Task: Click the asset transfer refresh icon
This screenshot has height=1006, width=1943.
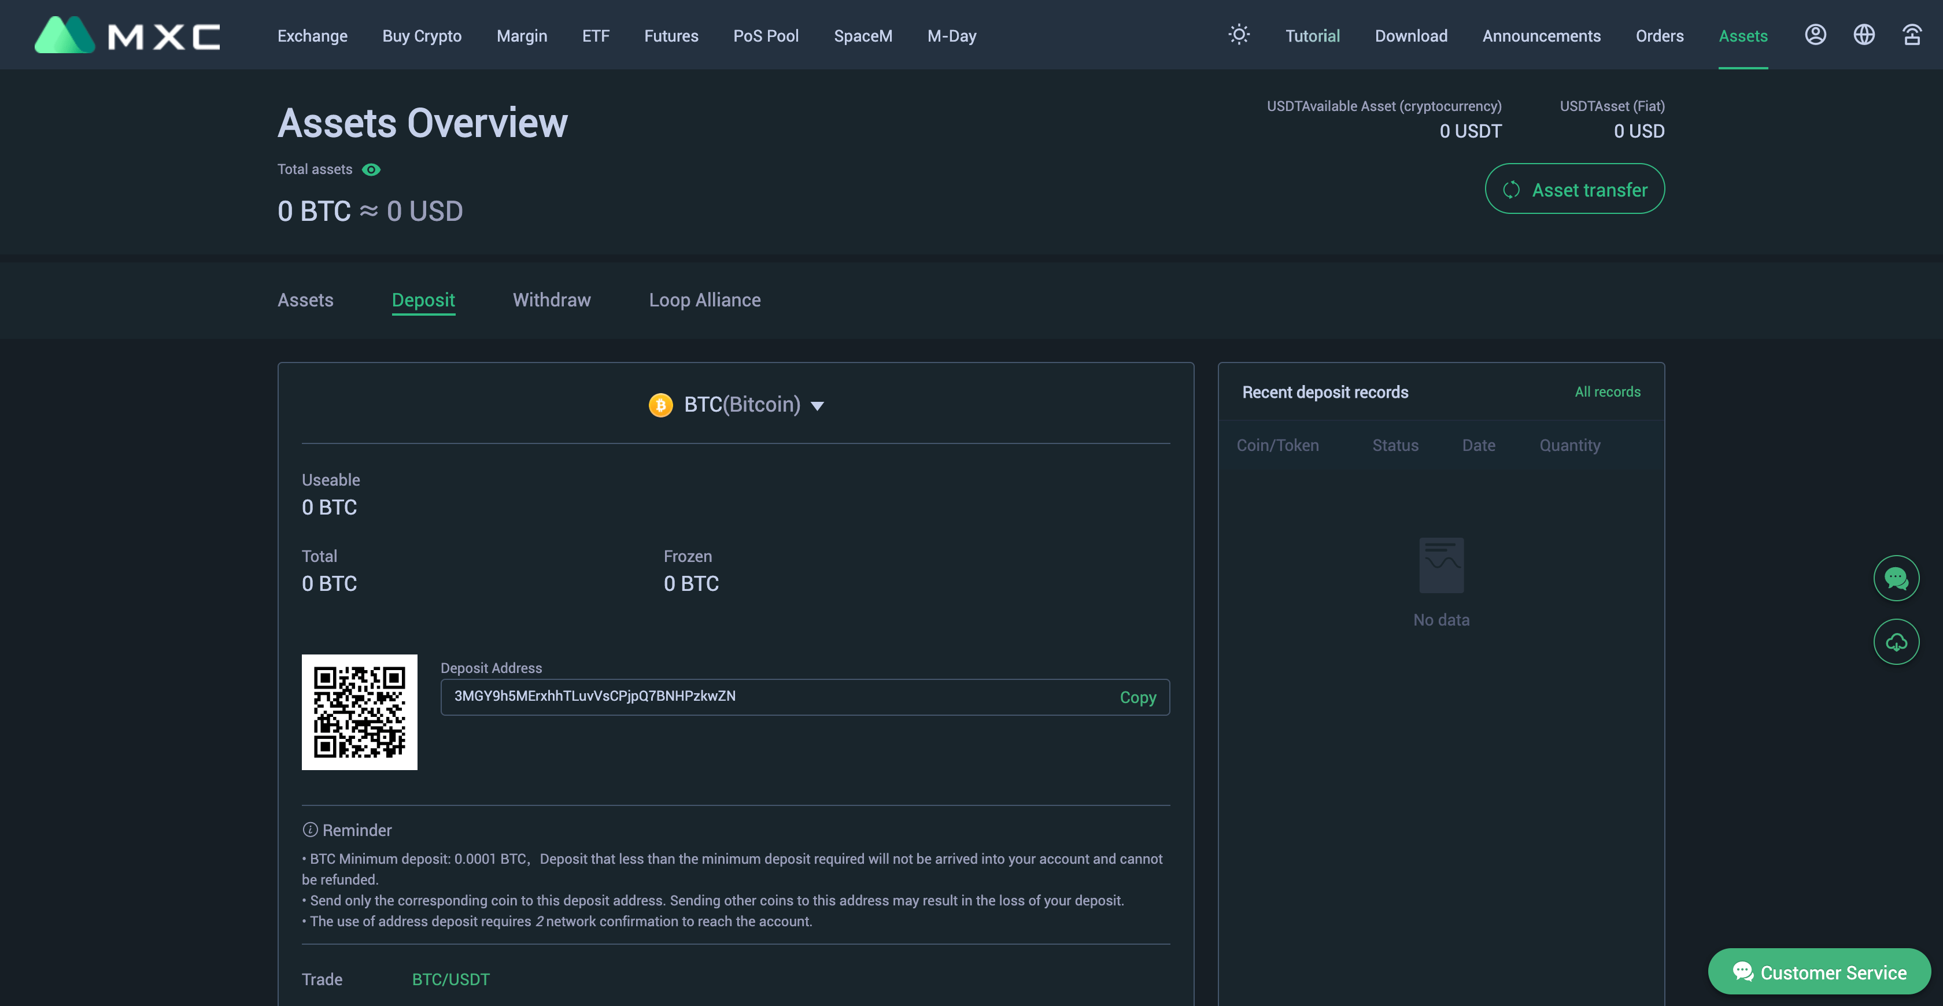Action: tap(1510, 188)
